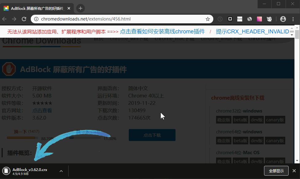Viewport: 300px width, 179px height.
Task: Reload the current page
Action: click(24, 19)
